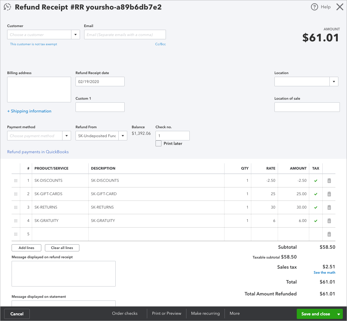Grab the drag handle of SK-DISCOUNTS row
Screen dimensions: 347x321
(16, 181)
